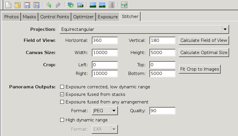Viewport: 238px width, 136px height.
Task: Focus the canvas Width field
Action: pos(105,53)
